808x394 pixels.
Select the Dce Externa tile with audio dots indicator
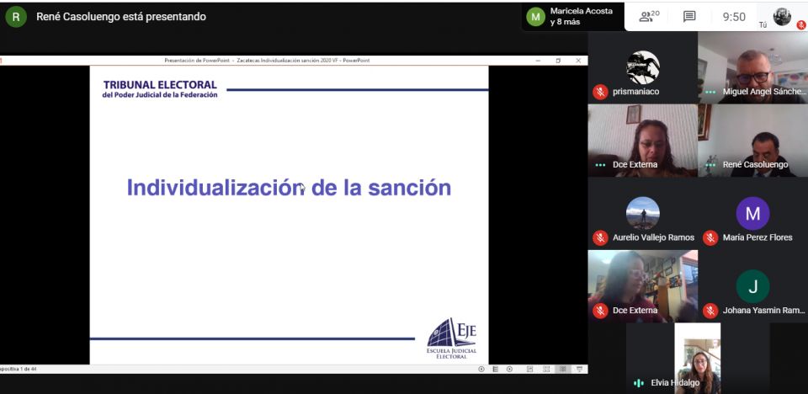click(642, 141)
